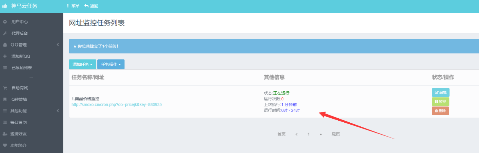Click the plus icon for 添加新QQ
The image size is (479, 153).
pyautogui.click(x=5, y=56)
